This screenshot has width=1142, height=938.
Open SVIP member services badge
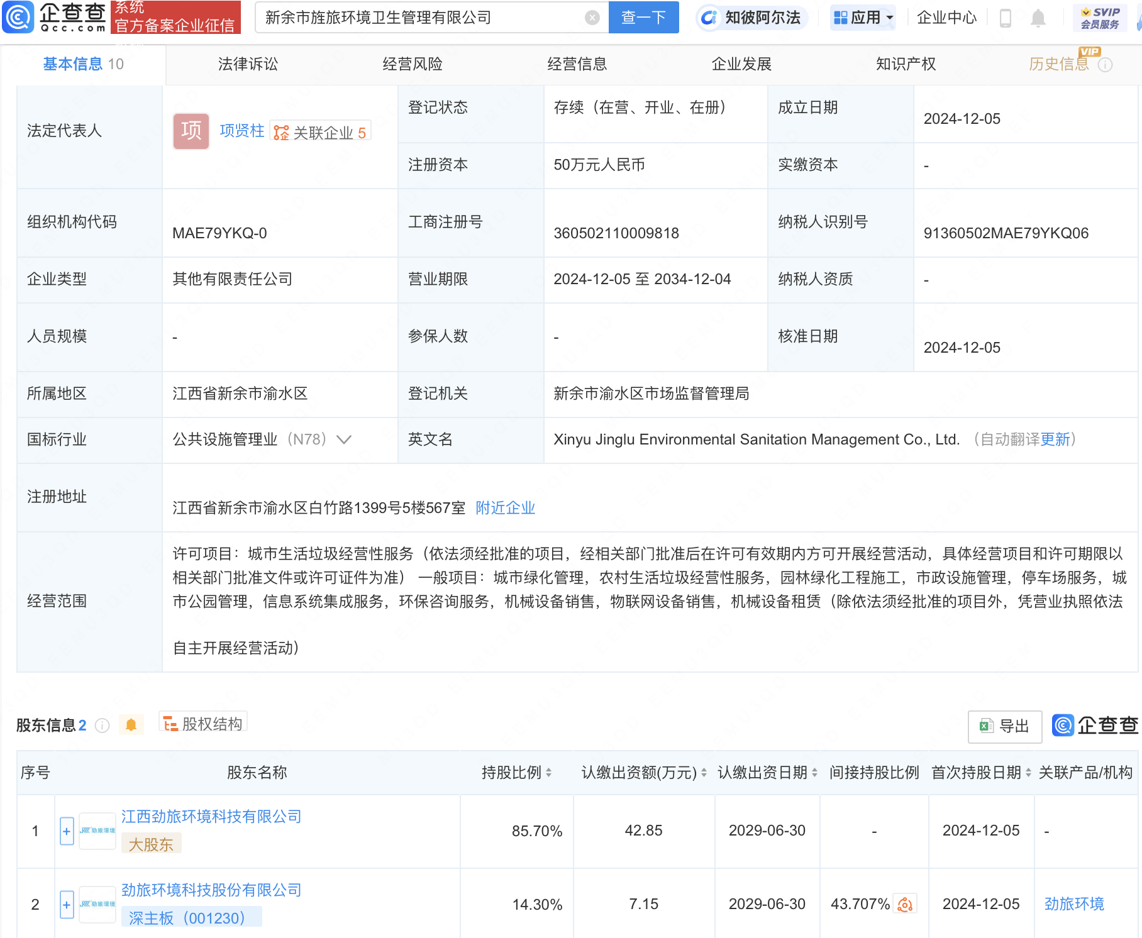(1100, 18)
